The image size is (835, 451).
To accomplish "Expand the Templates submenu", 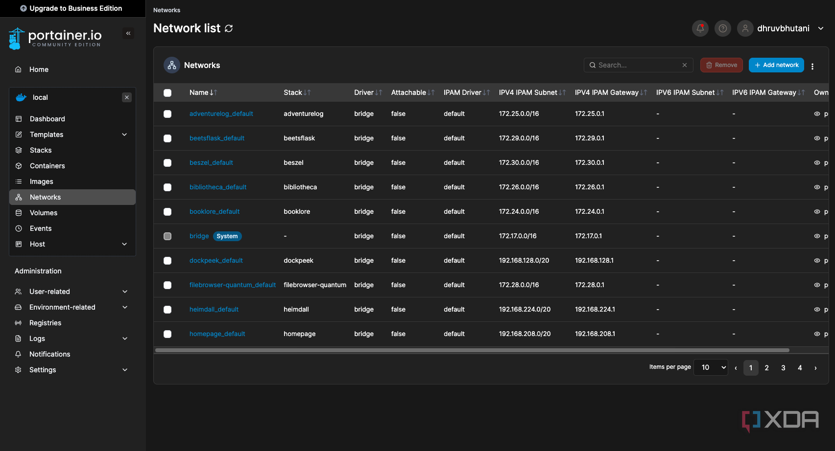I will pos(124,135).
